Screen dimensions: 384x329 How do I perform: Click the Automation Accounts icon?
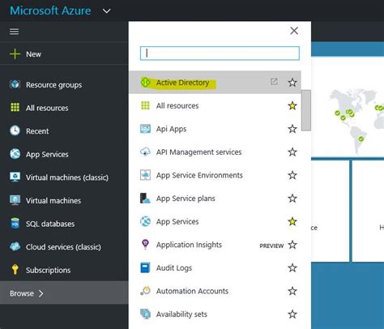(145, 291)
